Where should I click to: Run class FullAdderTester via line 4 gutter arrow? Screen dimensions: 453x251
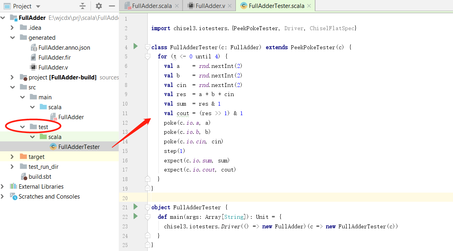(x=135, y=46)
